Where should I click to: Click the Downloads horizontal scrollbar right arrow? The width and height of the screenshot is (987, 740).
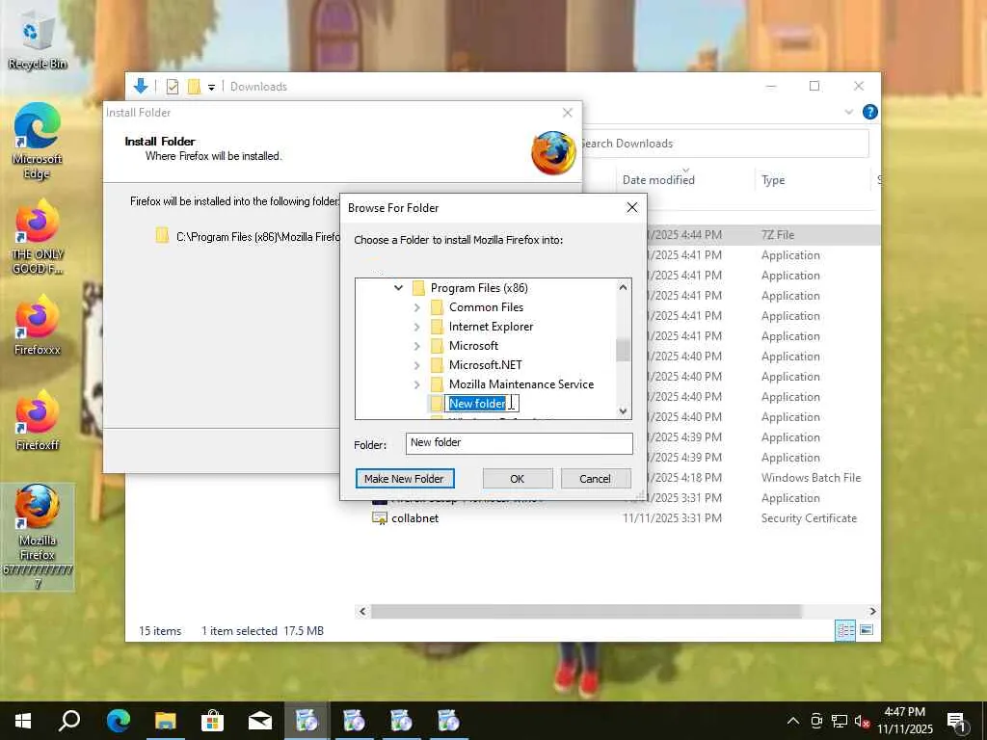872,611
